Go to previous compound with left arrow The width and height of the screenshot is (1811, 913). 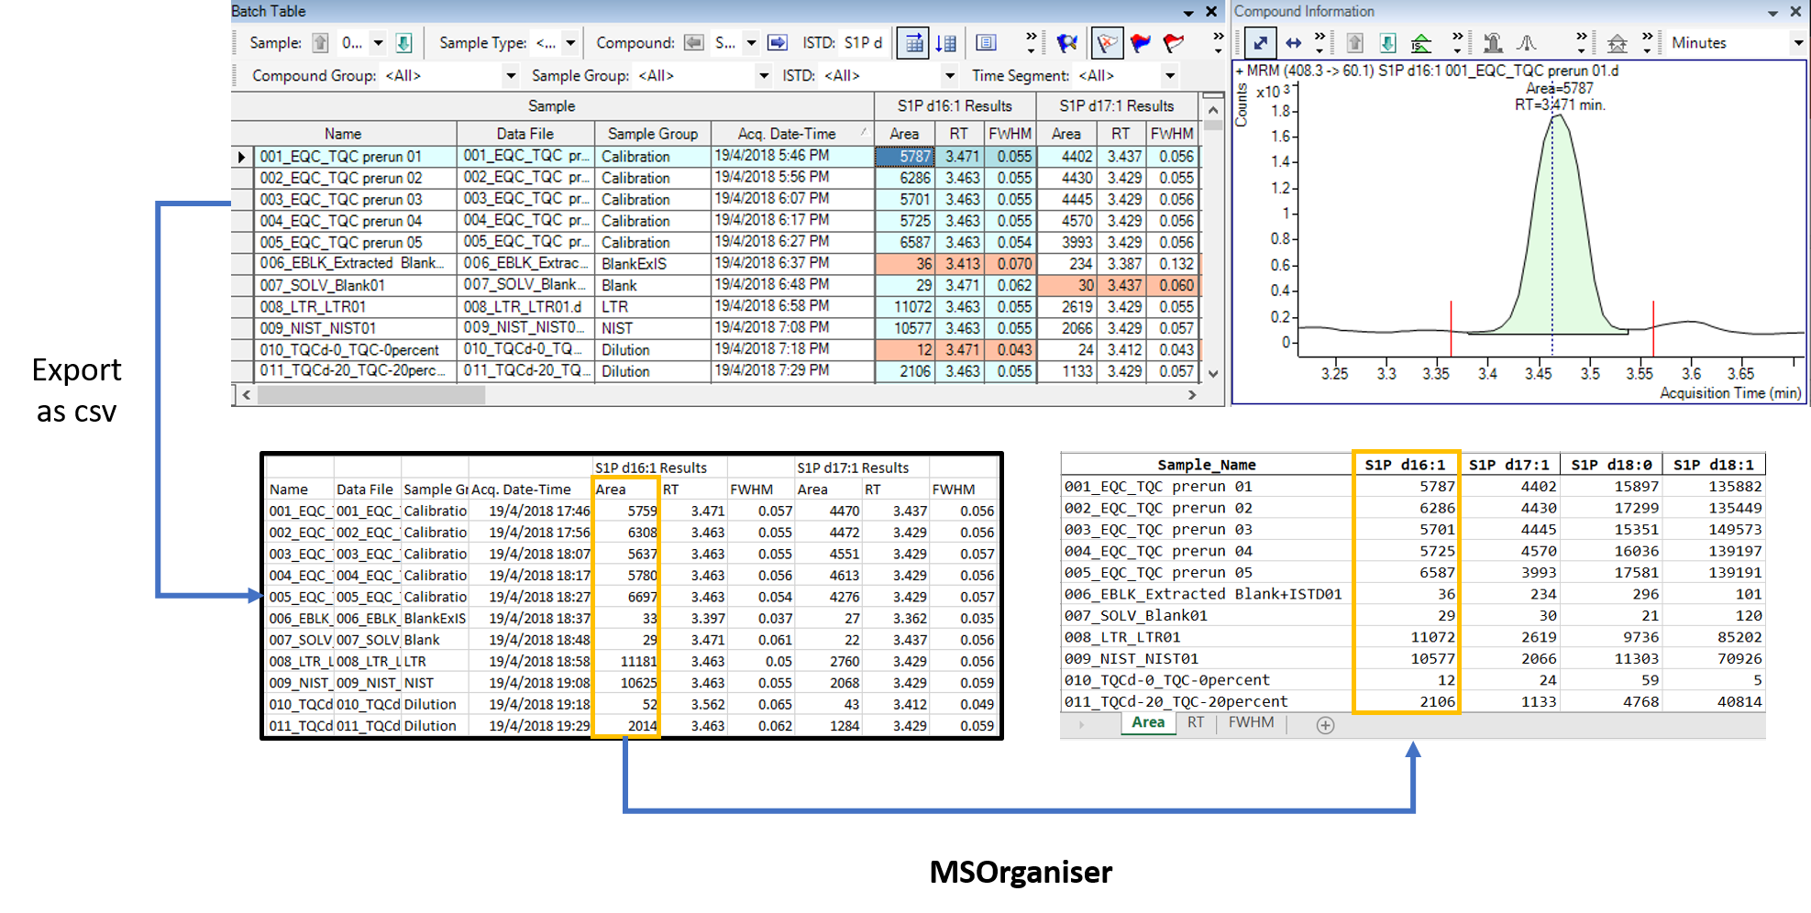694,43
